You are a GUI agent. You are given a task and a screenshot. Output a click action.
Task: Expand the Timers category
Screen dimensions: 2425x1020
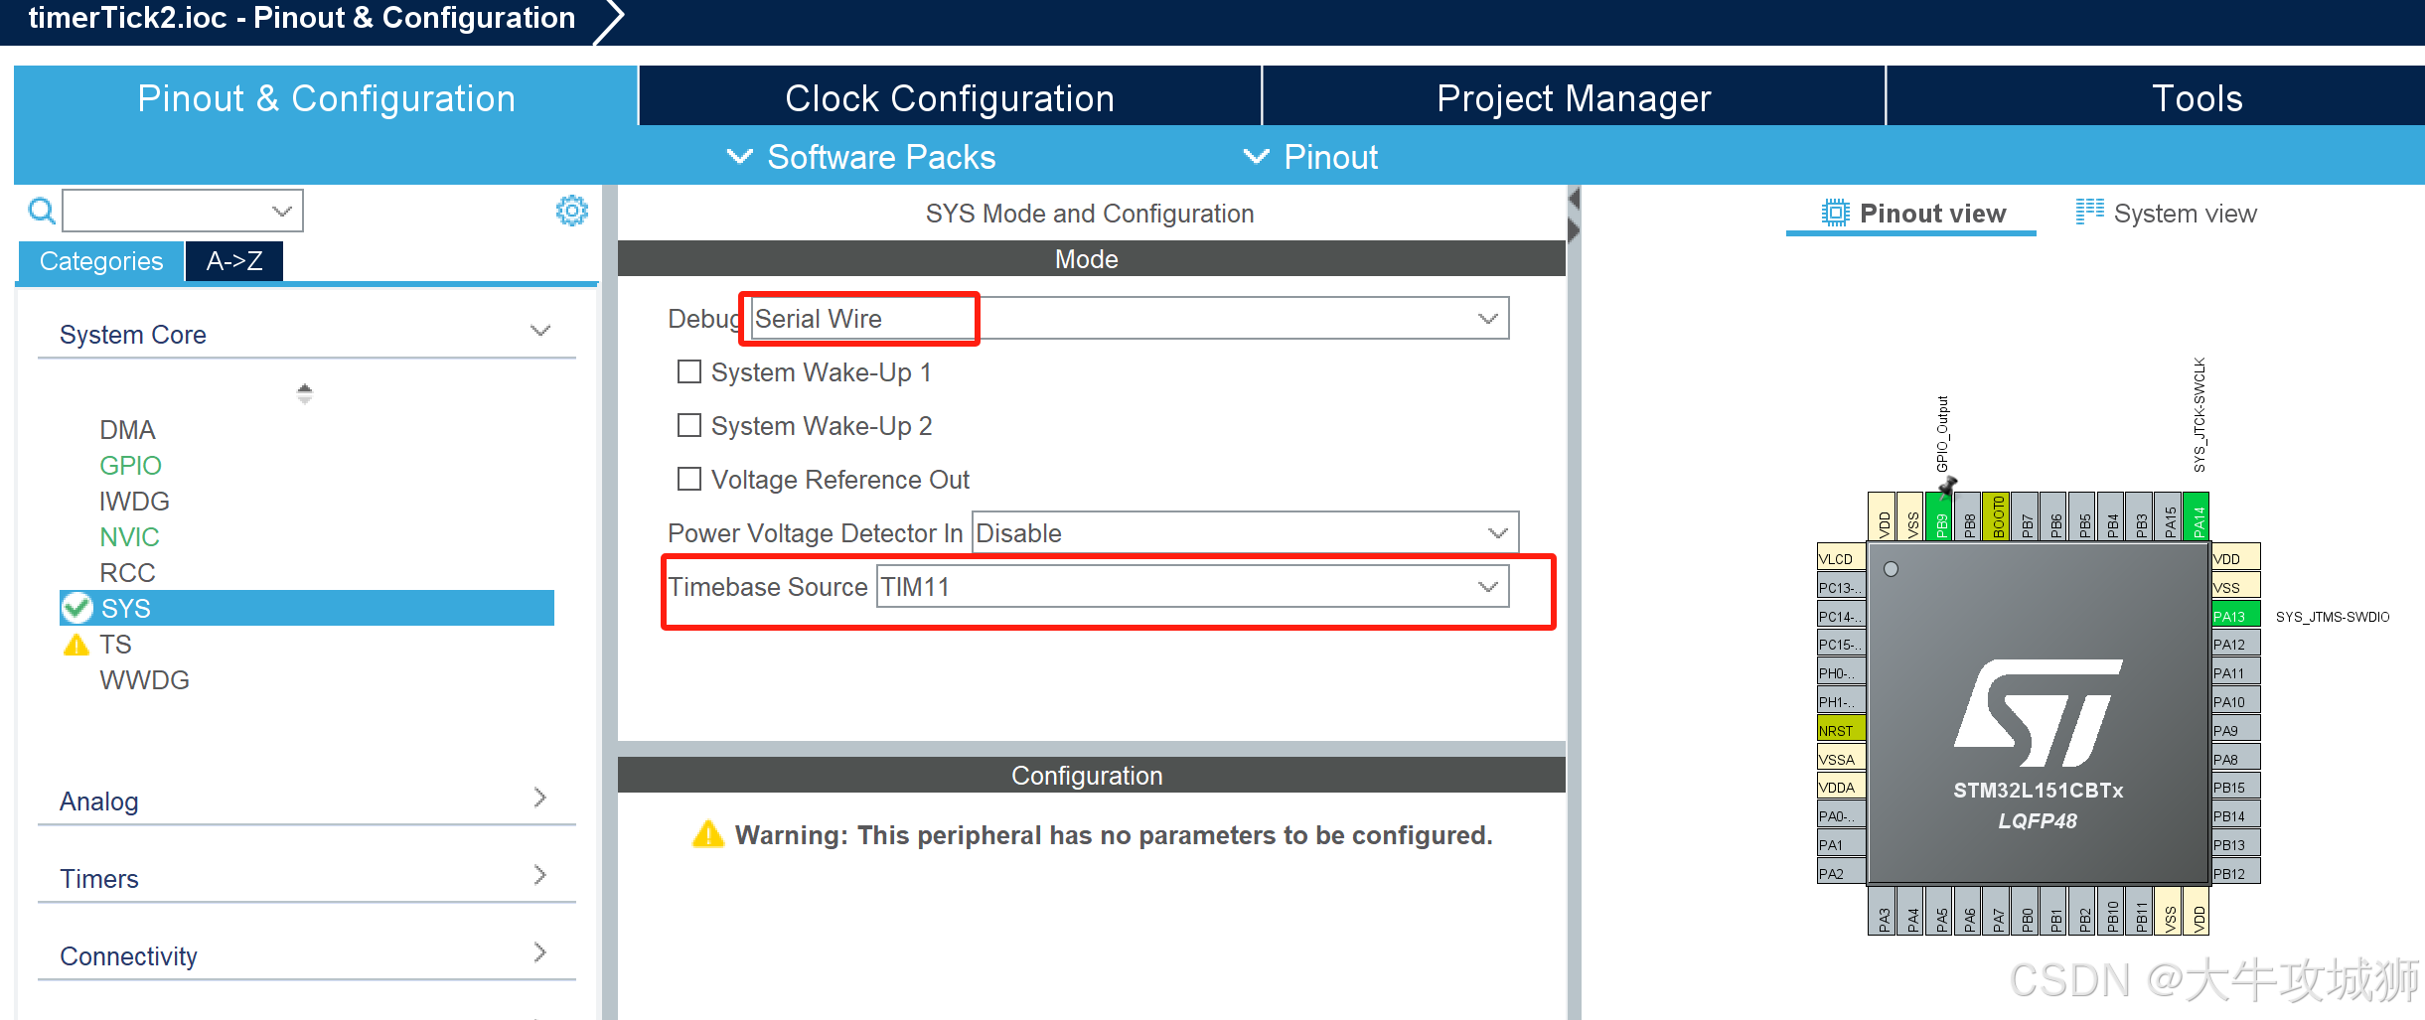pos(307,878)
